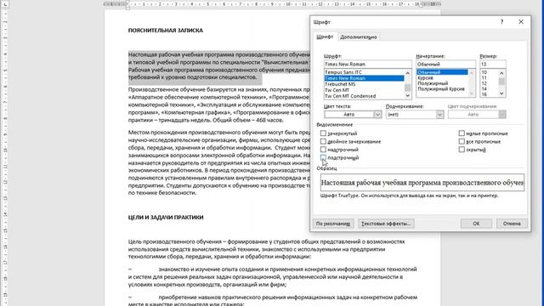Open Текстовые эффекты... button

pyautogui.click(x=386, y=224)
